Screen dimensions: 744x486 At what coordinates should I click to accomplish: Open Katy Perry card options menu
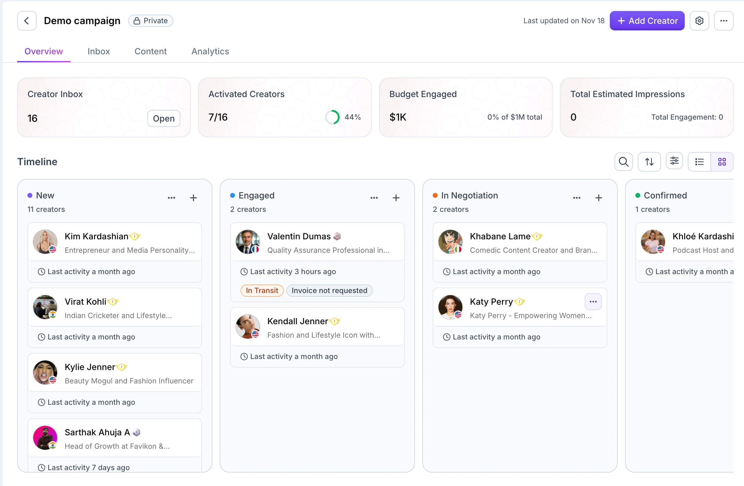click(x=593, y=302)
